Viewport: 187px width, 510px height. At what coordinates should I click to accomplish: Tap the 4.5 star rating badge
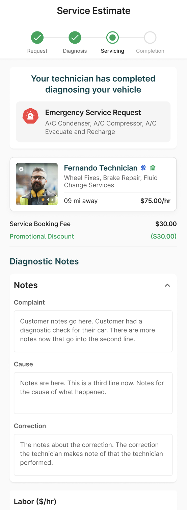pyautogui.click(x=47, y=200)
